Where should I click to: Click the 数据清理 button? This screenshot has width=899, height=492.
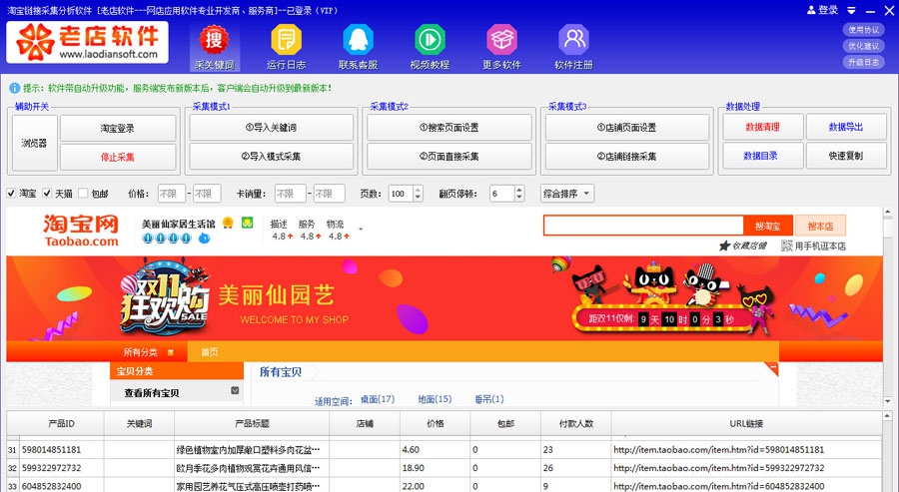pos(762,127)
